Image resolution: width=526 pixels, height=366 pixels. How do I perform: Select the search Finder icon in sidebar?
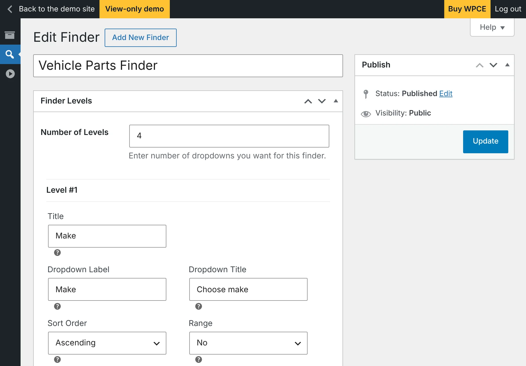coord(10,54)
